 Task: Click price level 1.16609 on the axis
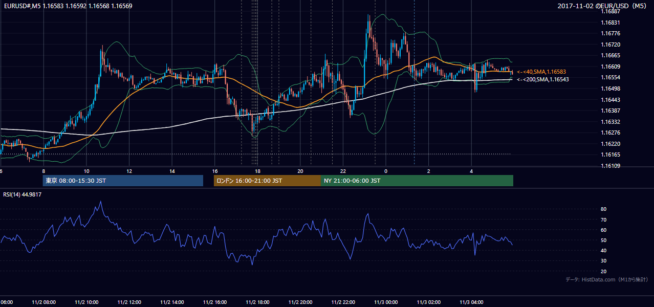coord(611,67)
